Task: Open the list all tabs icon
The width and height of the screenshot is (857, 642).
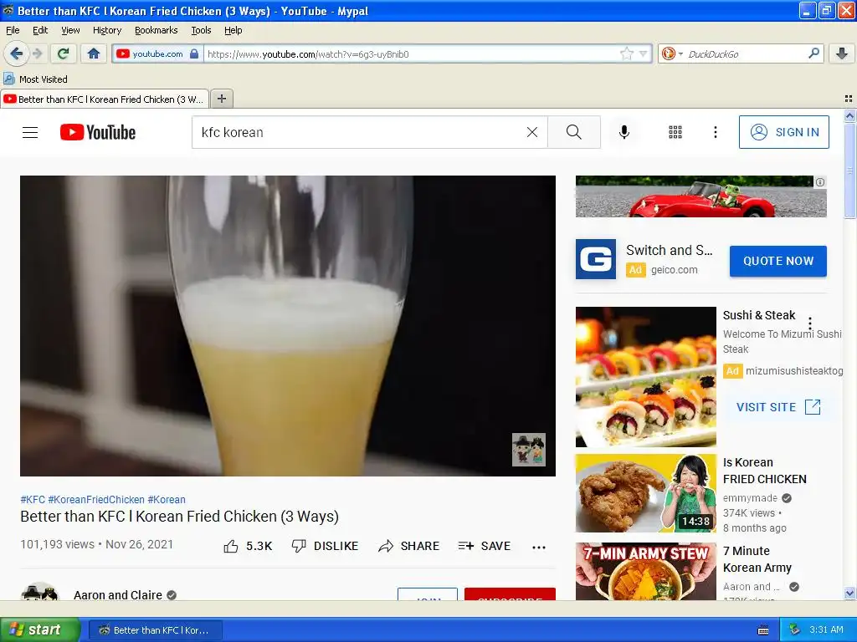Action: [849, 99]
